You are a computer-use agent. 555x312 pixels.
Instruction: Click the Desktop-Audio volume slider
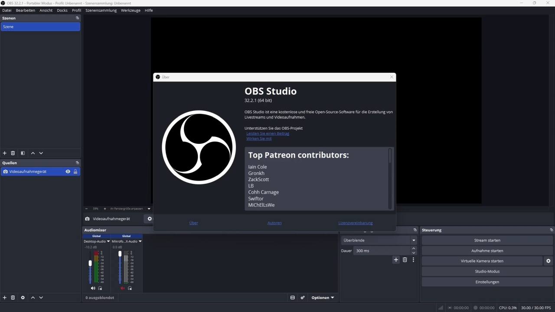pyautogui.click(x=90, y=267)
